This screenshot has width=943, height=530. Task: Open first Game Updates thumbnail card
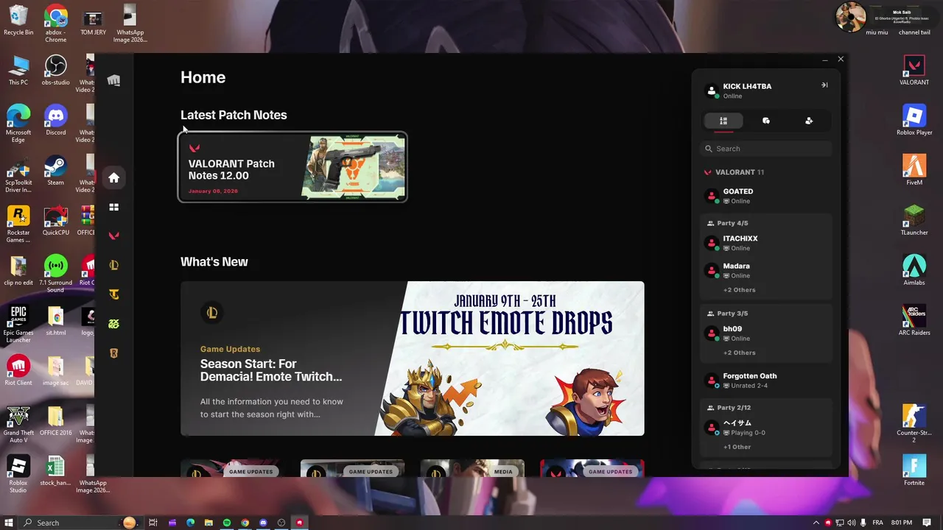pos(232,468)
